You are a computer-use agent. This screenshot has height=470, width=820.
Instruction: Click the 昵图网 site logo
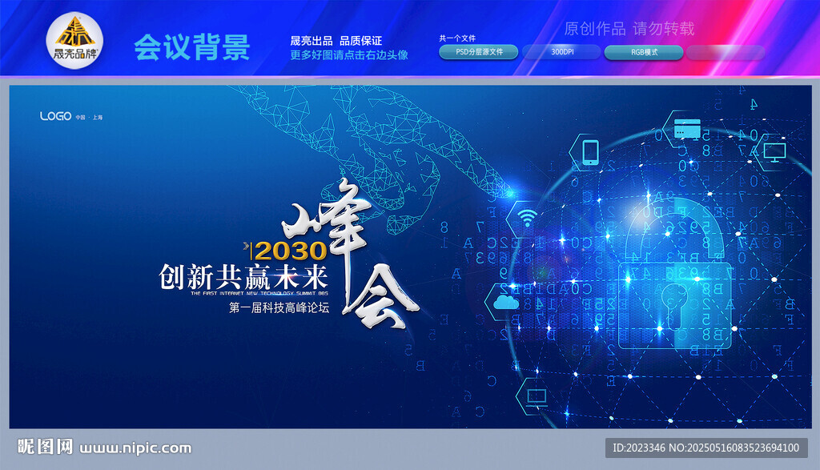pyautogui.click(x=45, y=447)
